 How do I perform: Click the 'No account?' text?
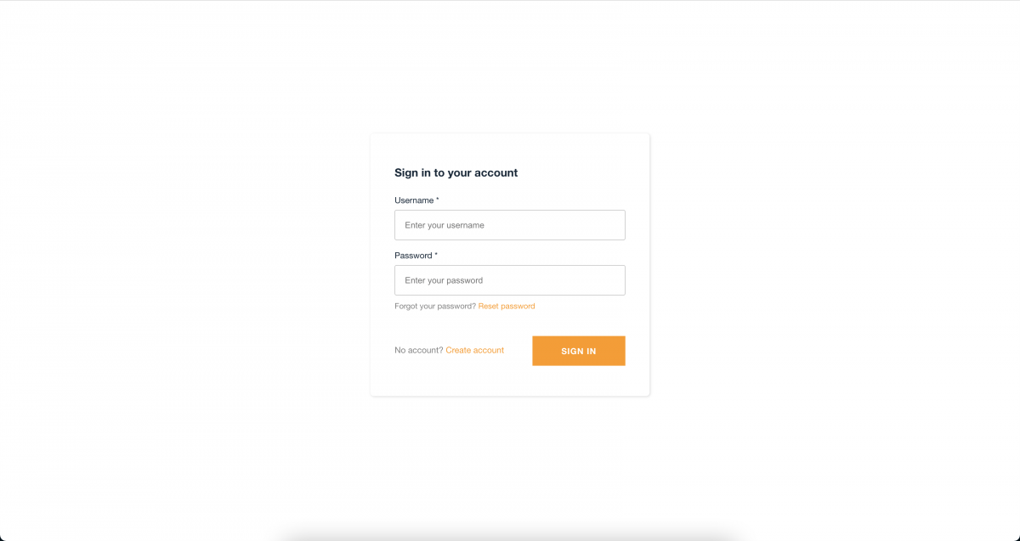coord(418,350)
